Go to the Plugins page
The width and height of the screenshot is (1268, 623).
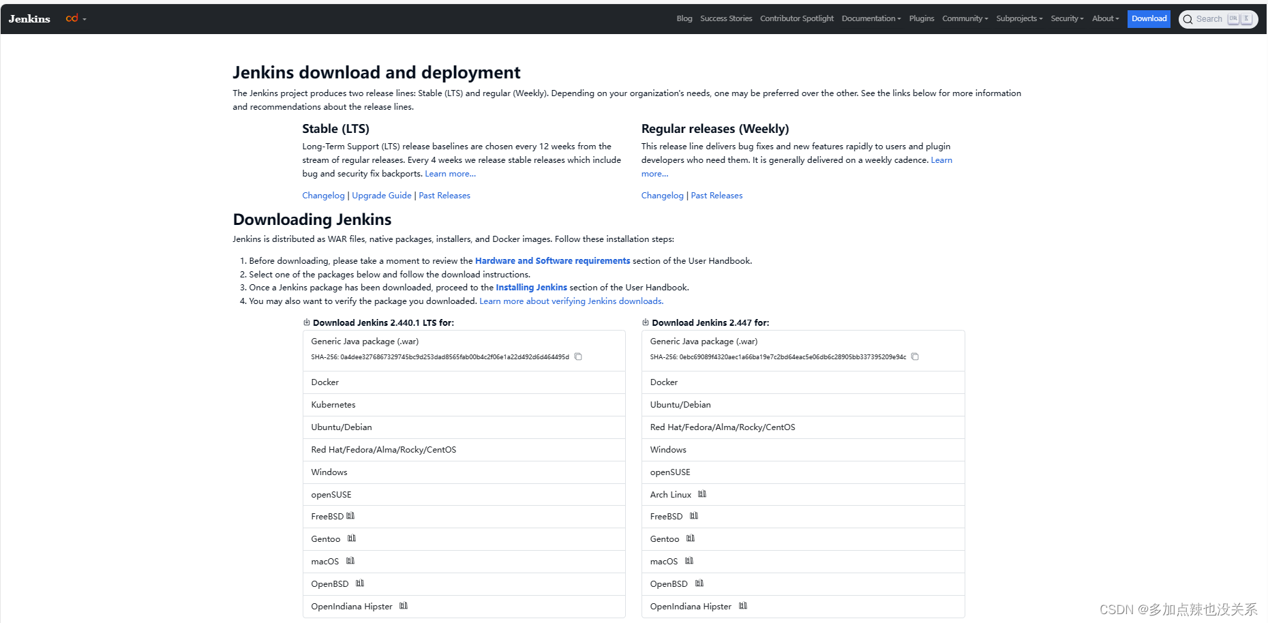pos(921,19)
